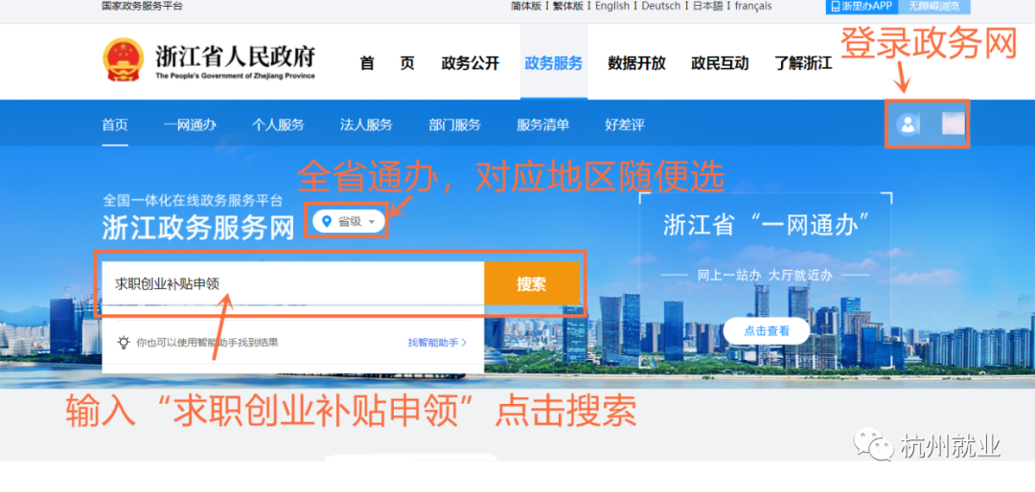The image size is (1035, 492).
Task: Click the blurred avatar icon beside login
Action: [x=953, y=123]
